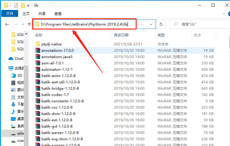Switch to the 共享 ribbon tab
Image resolution: width=230 pixels, height=146 pixels.
(42, 14)
